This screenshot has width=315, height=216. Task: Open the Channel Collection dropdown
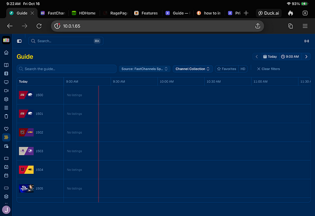click(193, 69)
